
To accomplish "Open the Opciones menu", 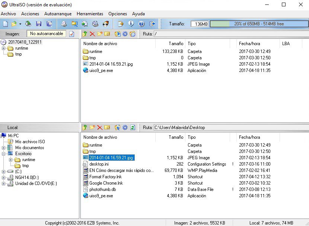I will tap(118, 14).
